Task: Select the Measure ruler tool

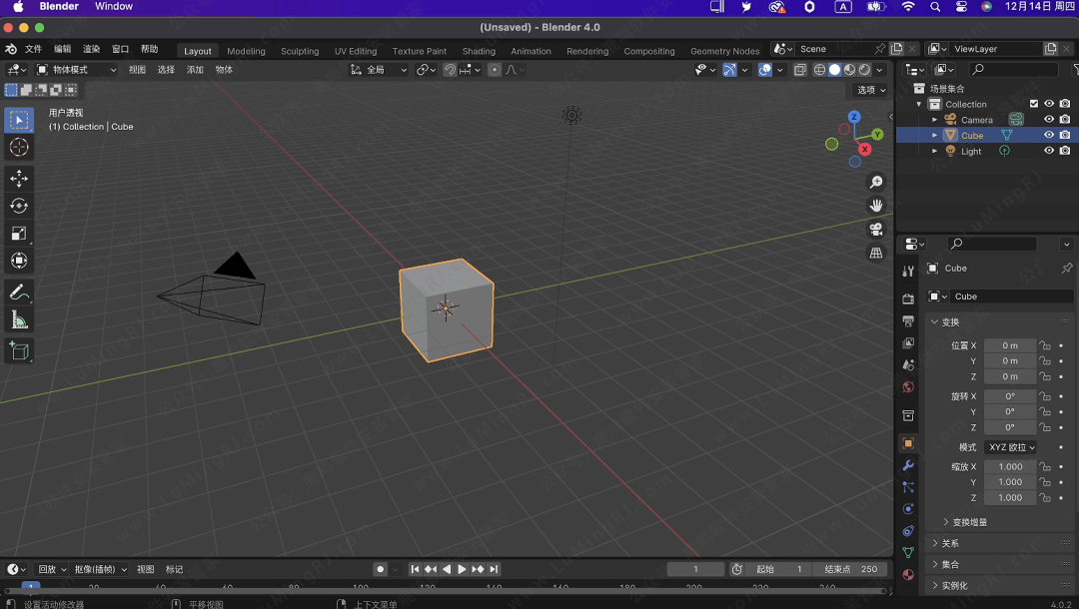Action: tap(19, 320)
